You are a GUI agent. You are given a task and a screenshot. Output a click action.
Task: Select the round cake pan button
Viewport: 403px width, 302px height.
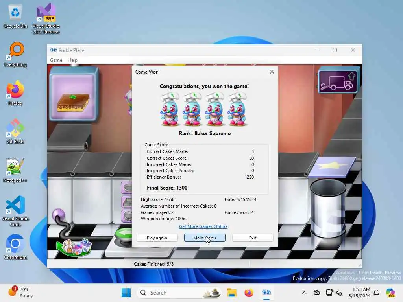tap(127, 188)
